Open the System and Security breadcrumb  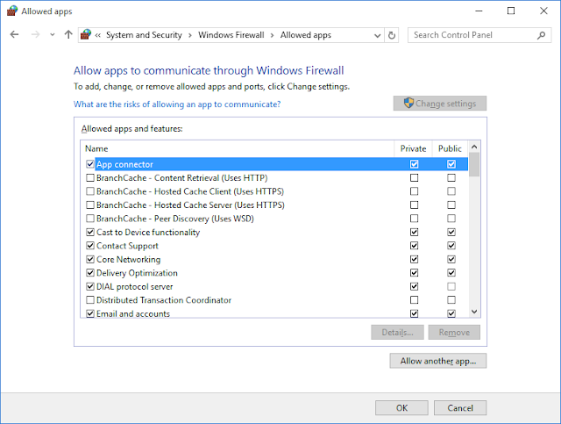(144, 35)
